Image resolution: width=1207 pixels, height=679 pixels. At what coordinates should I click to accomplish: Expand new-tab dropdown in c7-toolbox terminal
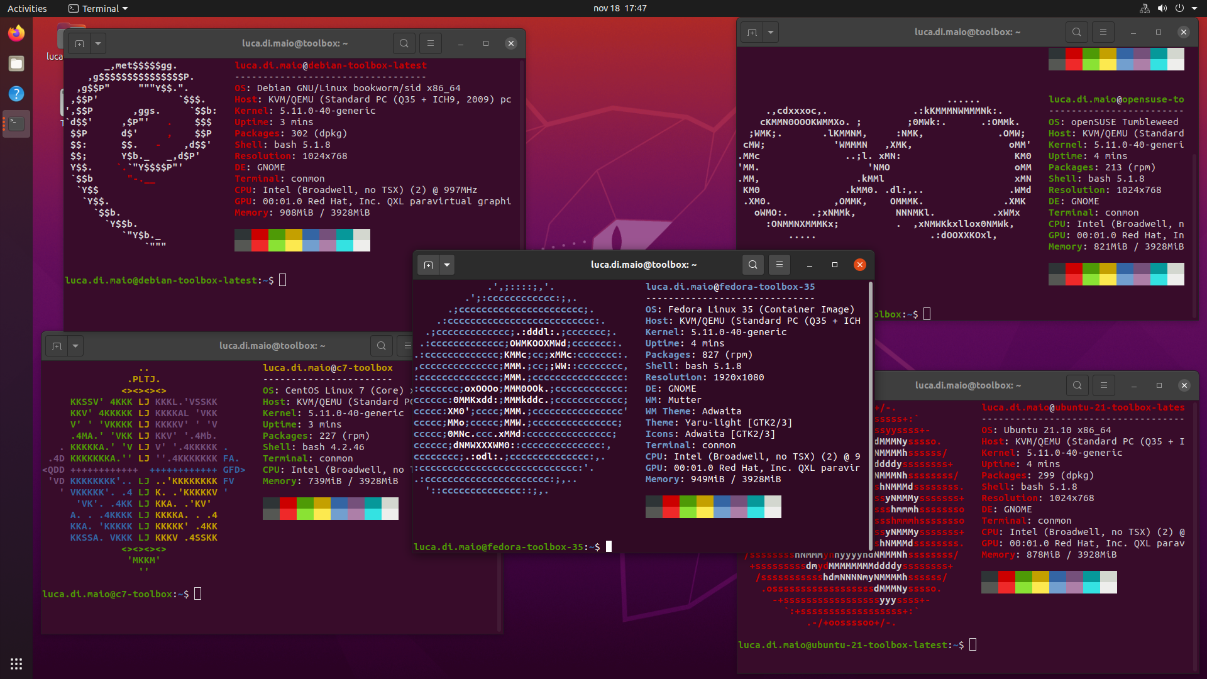coord(75,346)
